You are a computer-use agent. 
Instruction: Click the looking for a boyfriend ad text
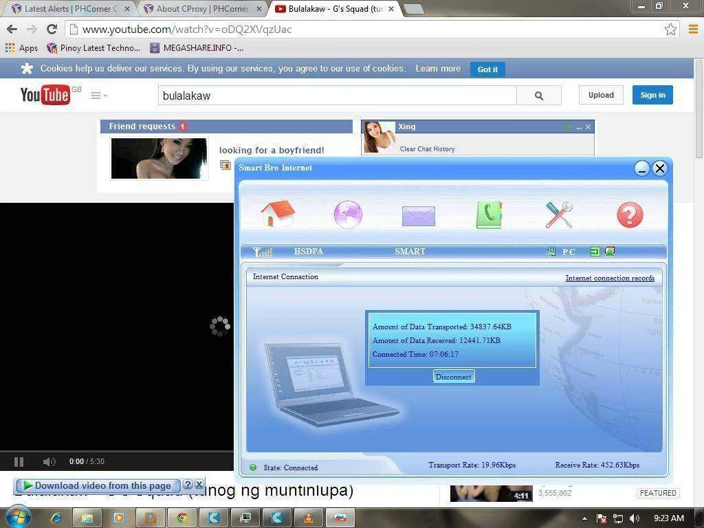coord(272,150)
